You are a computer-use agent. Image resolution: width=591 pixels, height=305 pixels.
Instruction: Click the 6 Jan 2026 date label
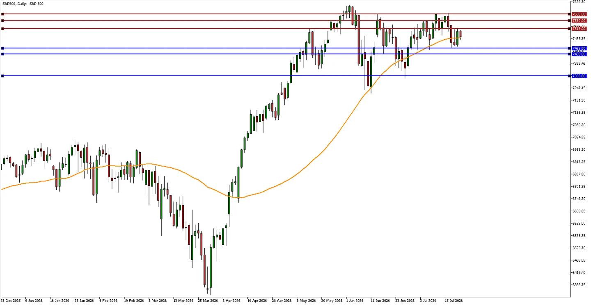34,300
